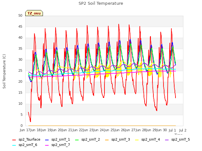
Task: Click the TZ_osu annotation label
Action: click(34, 13)
